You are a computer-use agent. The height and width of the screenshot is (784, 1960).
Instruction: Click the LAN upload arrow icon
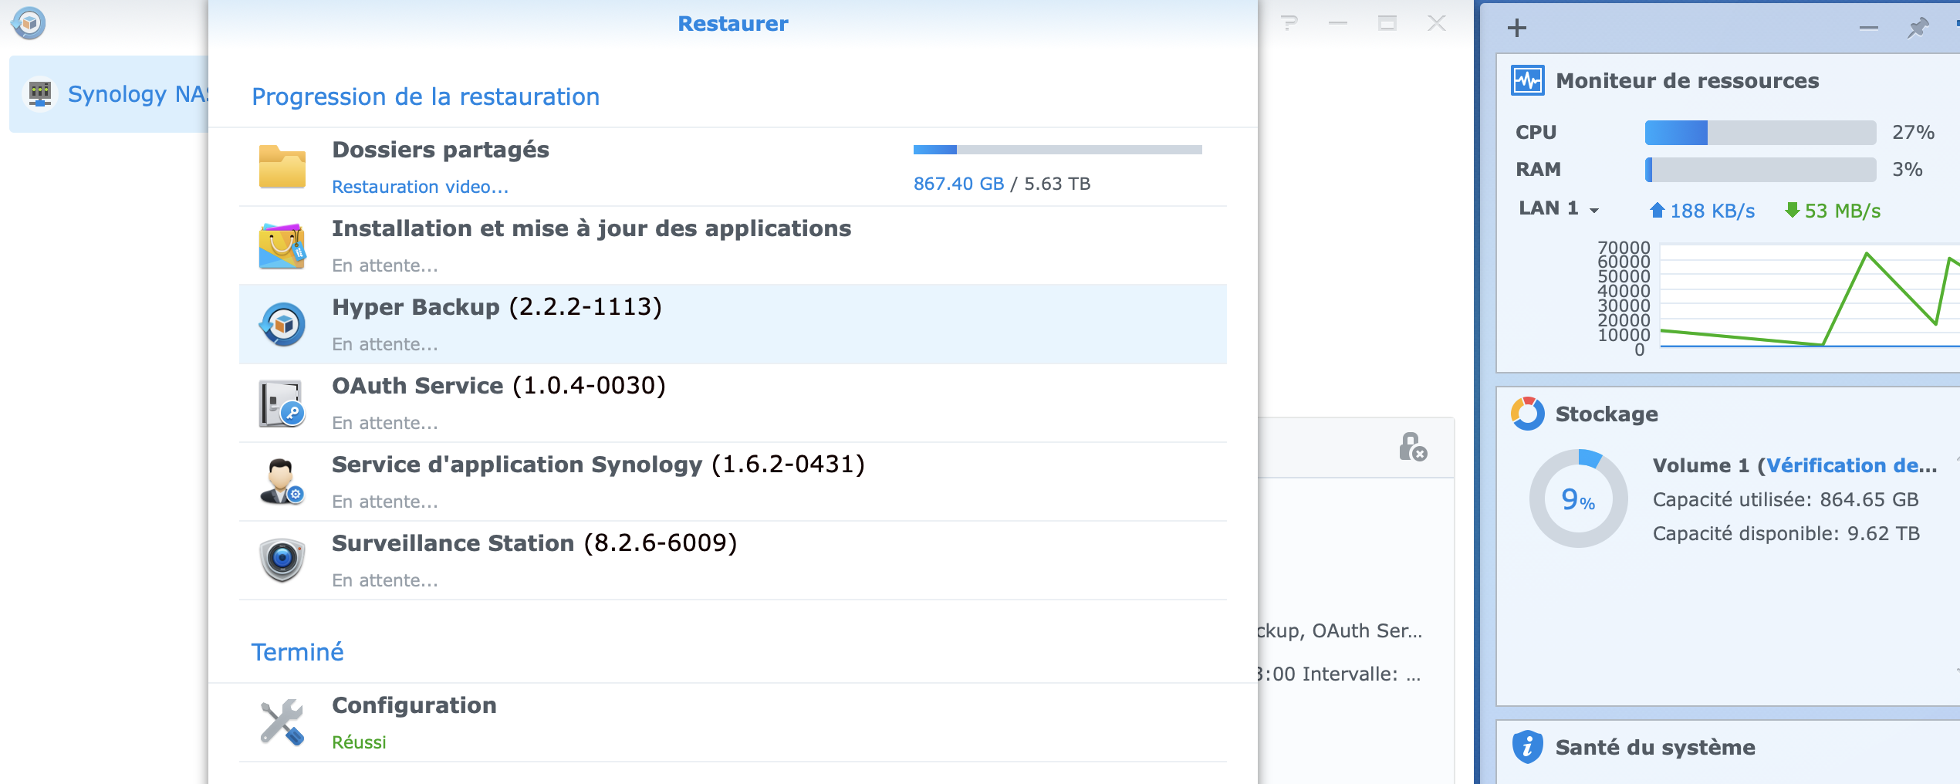1657,210
